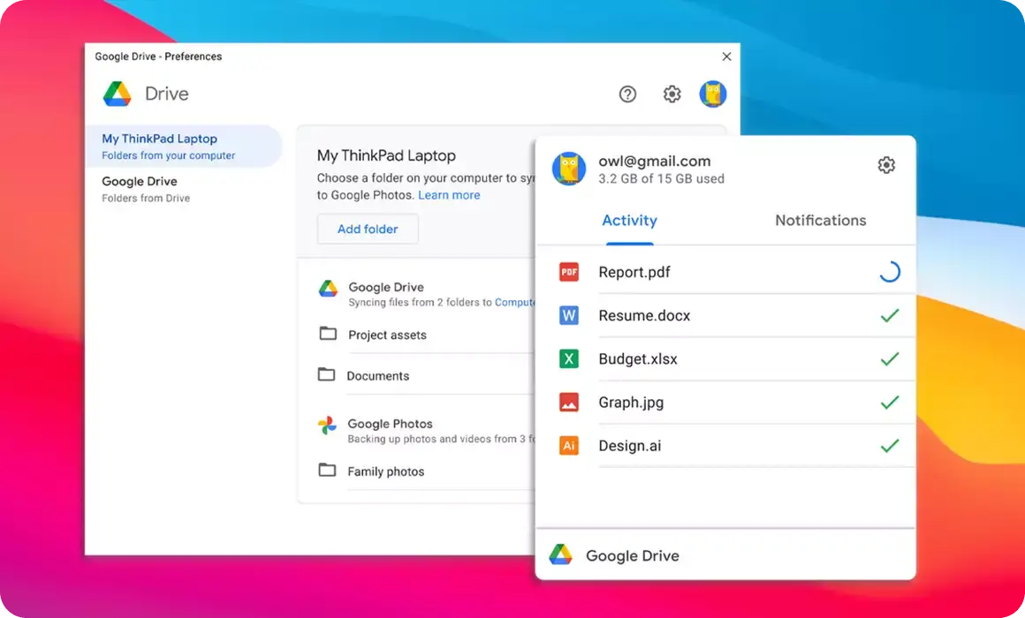Click the Google Drive logo at popup bottom
Image resolution: width=1025 pixels, height=618 pixels.
(560, 555)
